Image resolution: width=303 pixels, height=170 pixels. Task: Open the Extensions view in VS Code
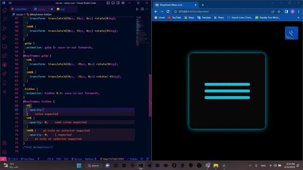(4, 56)
